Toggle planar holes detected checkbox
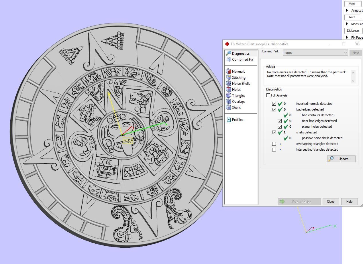This screenshot has width=363, height=264. 280,127
